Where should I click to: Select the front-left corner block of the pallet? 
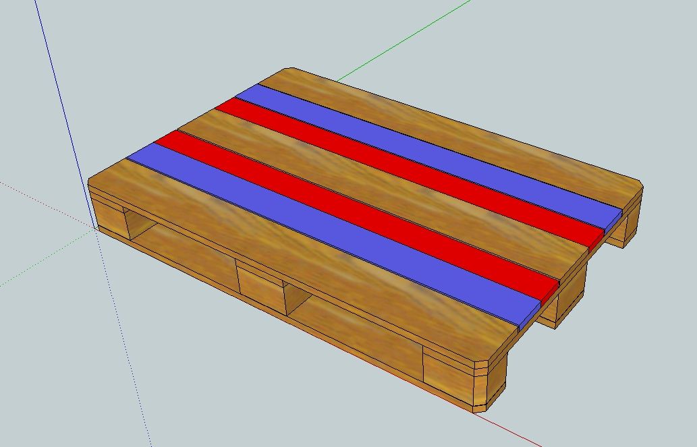point(108,216)
